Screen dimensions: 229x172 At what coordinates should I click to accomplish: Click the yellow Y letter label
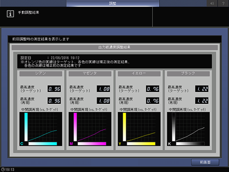click(120, 144)
